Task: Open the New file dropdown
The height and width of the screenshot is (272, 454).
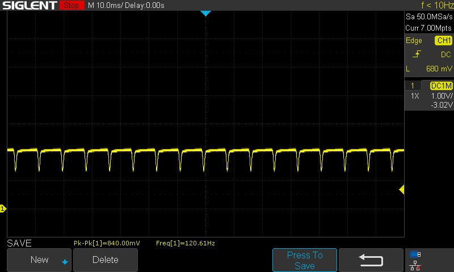Action: (x=39, y=260)
